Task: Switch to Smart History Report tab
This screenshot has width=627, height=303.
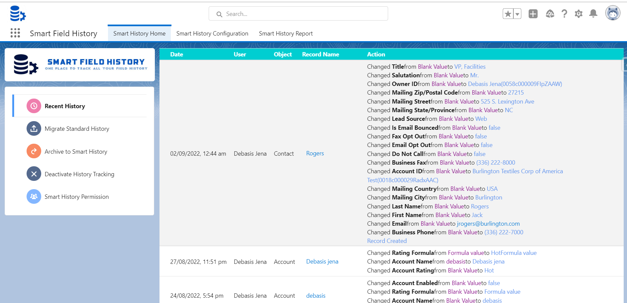Action: [285, 34]
